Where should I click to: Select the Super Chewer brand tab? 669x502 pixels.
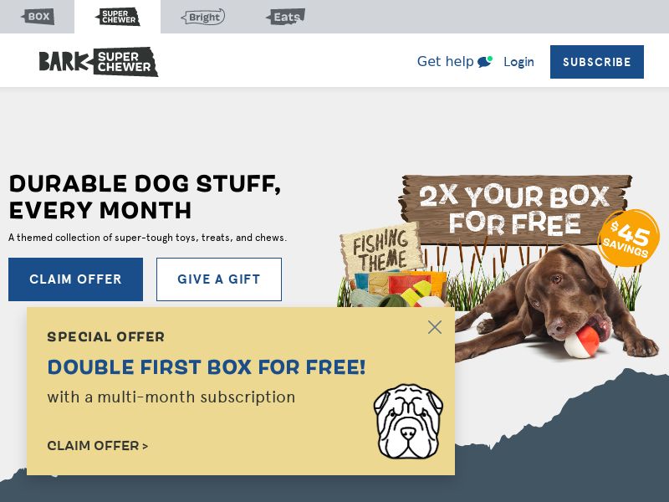(118, 17)
